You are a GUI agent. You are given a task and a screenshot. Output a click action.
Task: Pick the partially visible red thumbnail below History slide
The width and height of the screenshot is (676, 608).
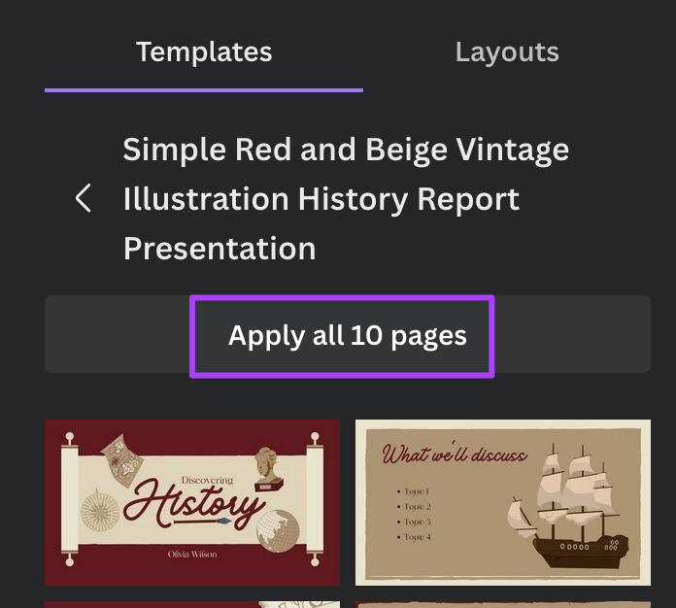coord(192,603)
